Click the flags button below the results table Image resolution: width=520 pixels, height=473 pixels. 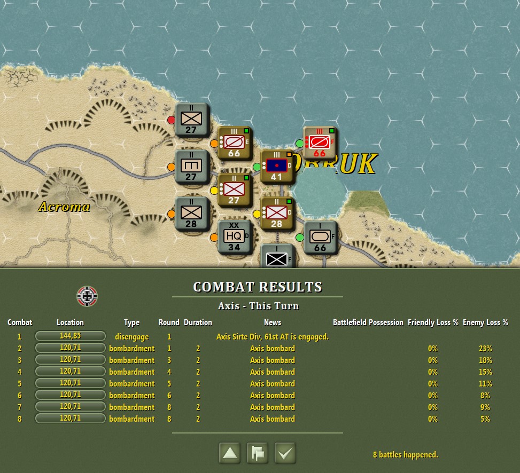pyautogui.click(x=258, y=453)
